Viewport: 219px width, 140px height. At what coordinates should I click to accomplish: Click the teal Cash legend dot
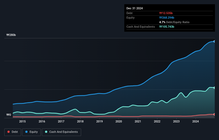coord(46,132)
